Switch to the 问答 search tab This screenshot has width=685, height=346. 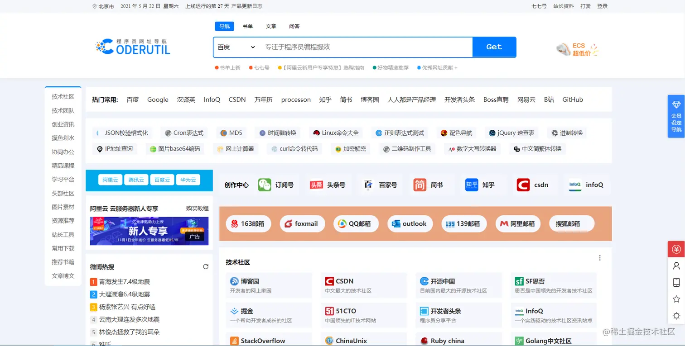[294, 26]
